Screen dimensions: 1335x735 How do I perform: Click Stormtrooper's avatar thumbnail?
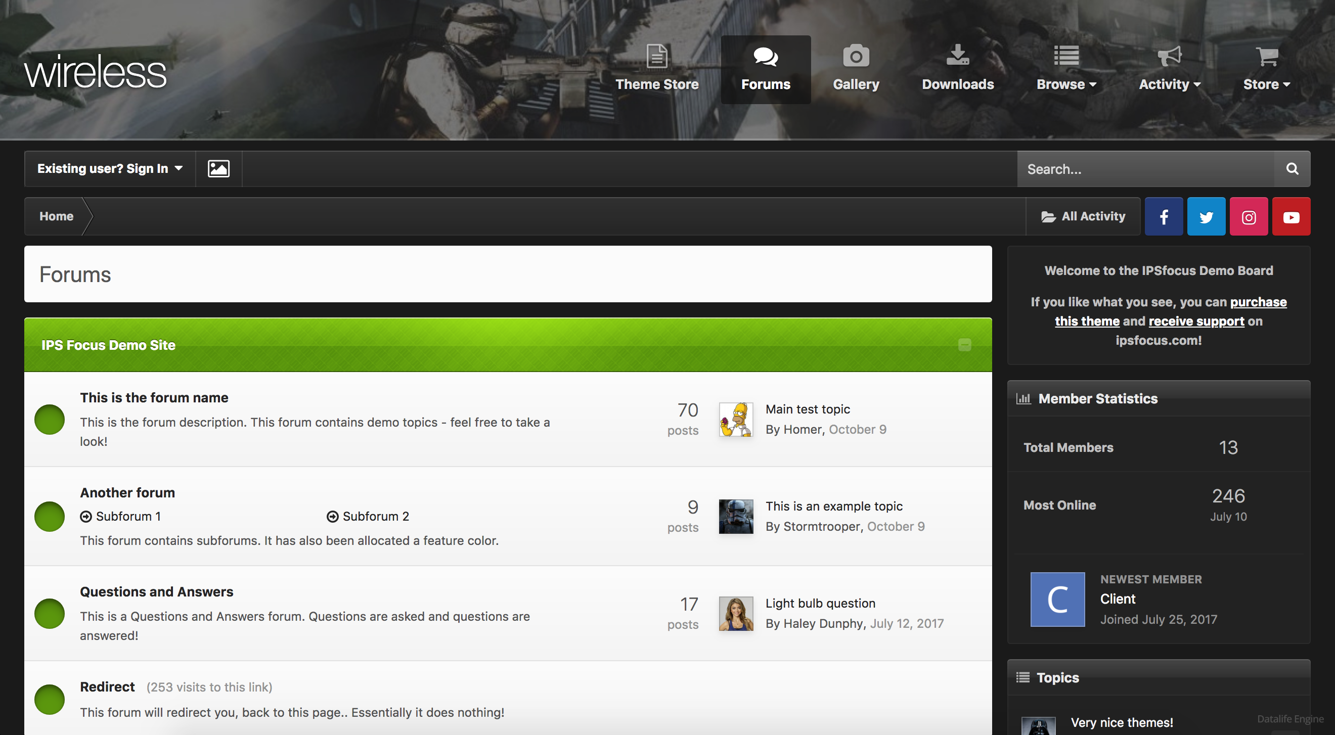[x=736, y=517]
